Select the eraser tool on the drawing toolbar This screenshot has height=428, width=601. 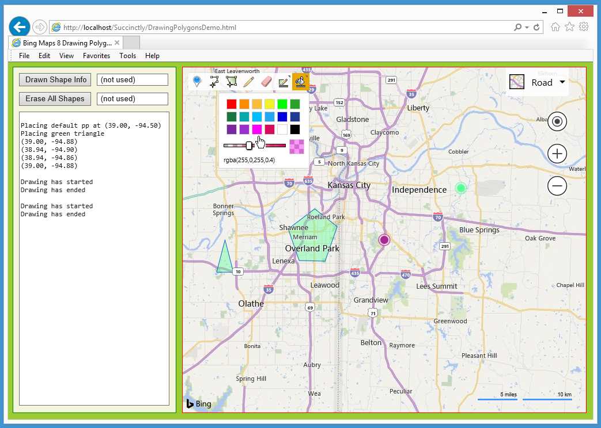click(x=266, y=81)
